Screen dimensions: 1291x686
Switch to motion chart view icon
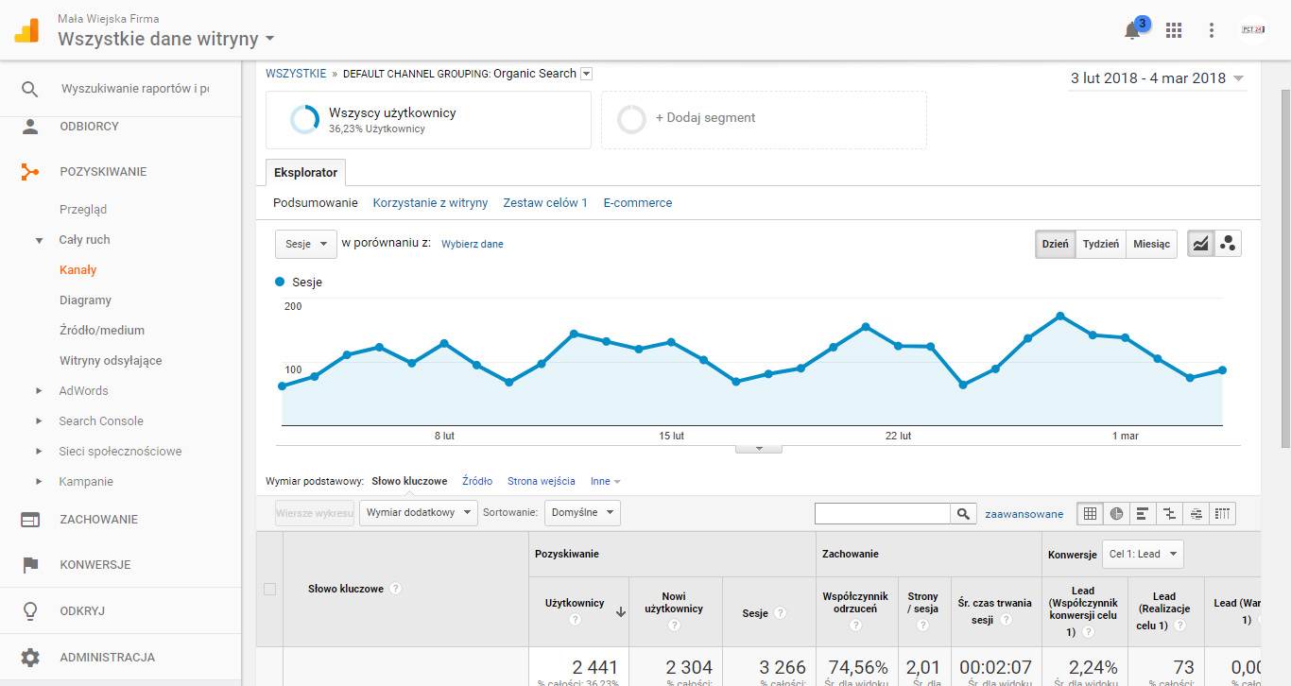pyautogui.click(x=1228, y=244)
